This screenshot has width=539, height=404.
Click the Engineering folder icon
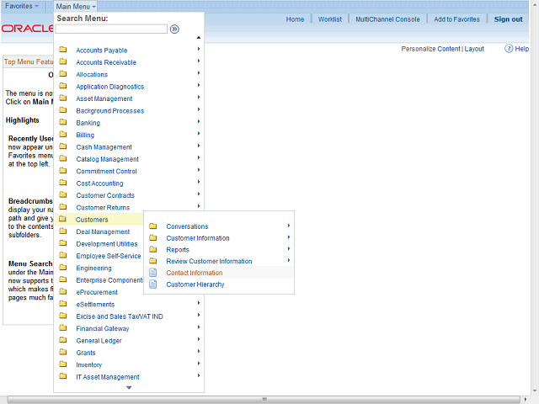63,268
